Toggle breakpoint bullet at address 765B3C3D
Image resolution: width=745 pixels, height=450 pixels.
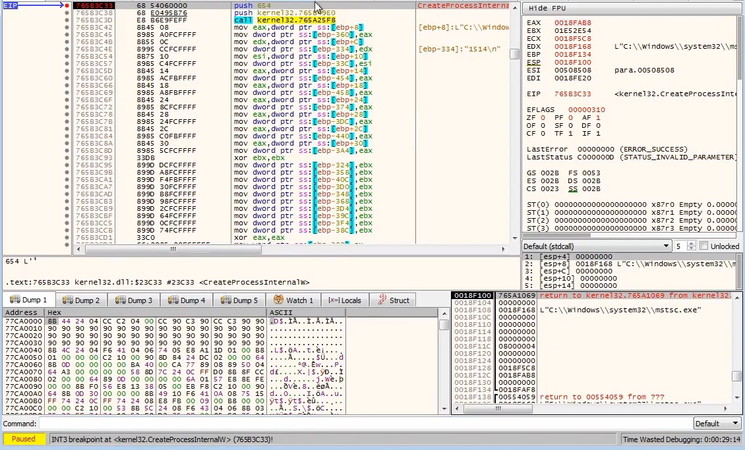point(67,20)
